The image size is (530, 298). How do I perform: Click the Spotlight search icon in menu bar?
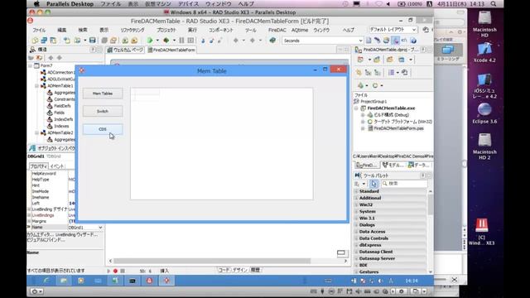point(494,4)
